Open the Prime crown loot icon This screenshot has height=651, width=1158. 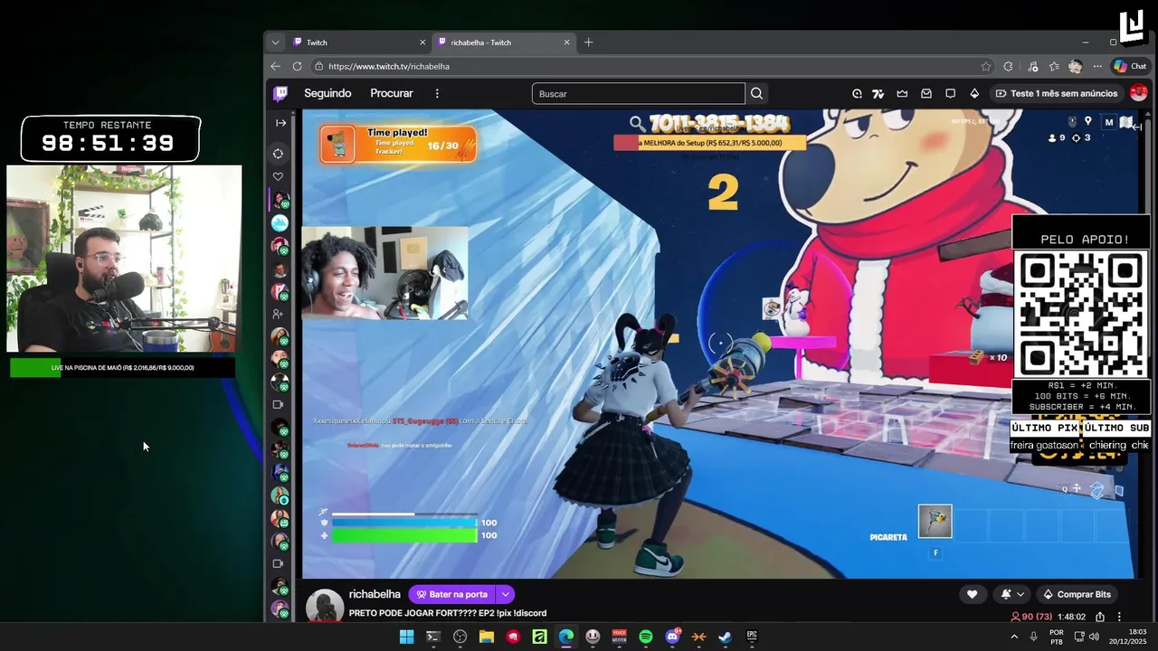902,93
